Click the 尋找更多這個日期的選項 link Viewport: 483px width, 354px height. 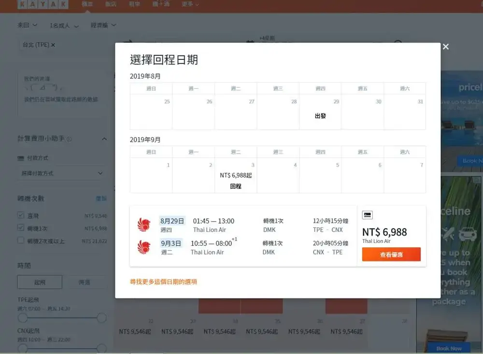163,282
